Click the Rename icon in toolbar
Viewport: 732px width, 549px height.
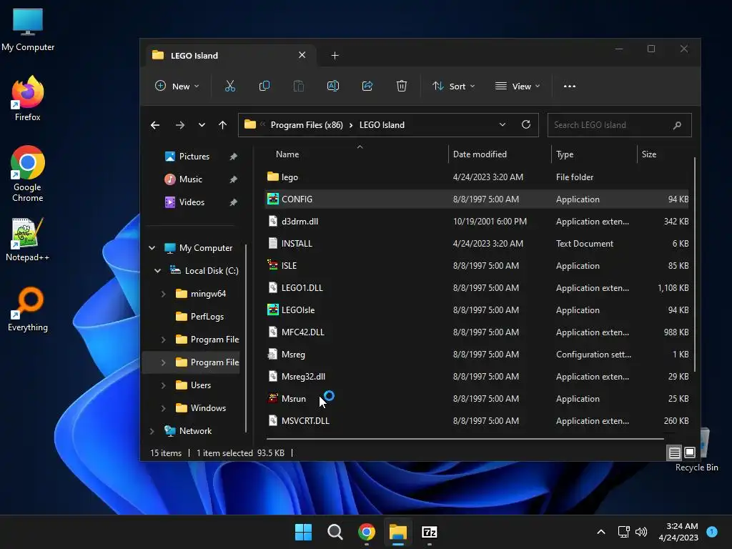333,86
